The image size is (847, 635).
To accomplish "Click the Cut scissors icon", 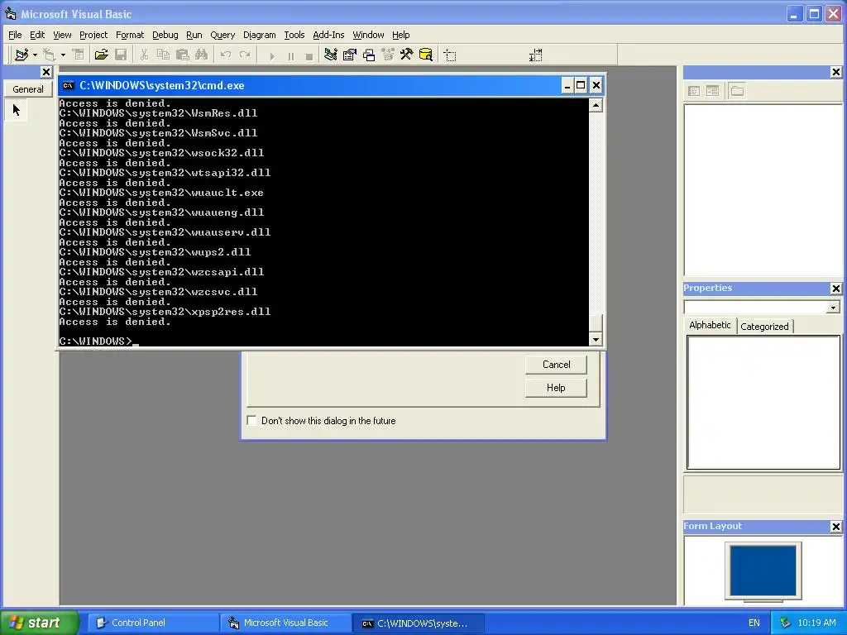I will tap(144, 55).
